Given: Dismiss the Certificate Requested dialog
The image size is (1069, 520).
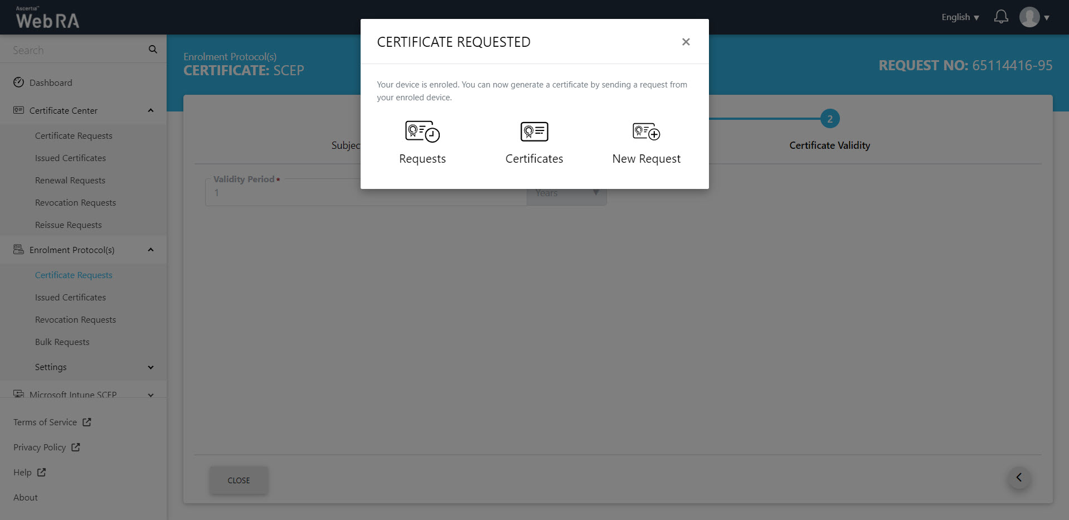Looking at the screenshot, I should [686, 42].
